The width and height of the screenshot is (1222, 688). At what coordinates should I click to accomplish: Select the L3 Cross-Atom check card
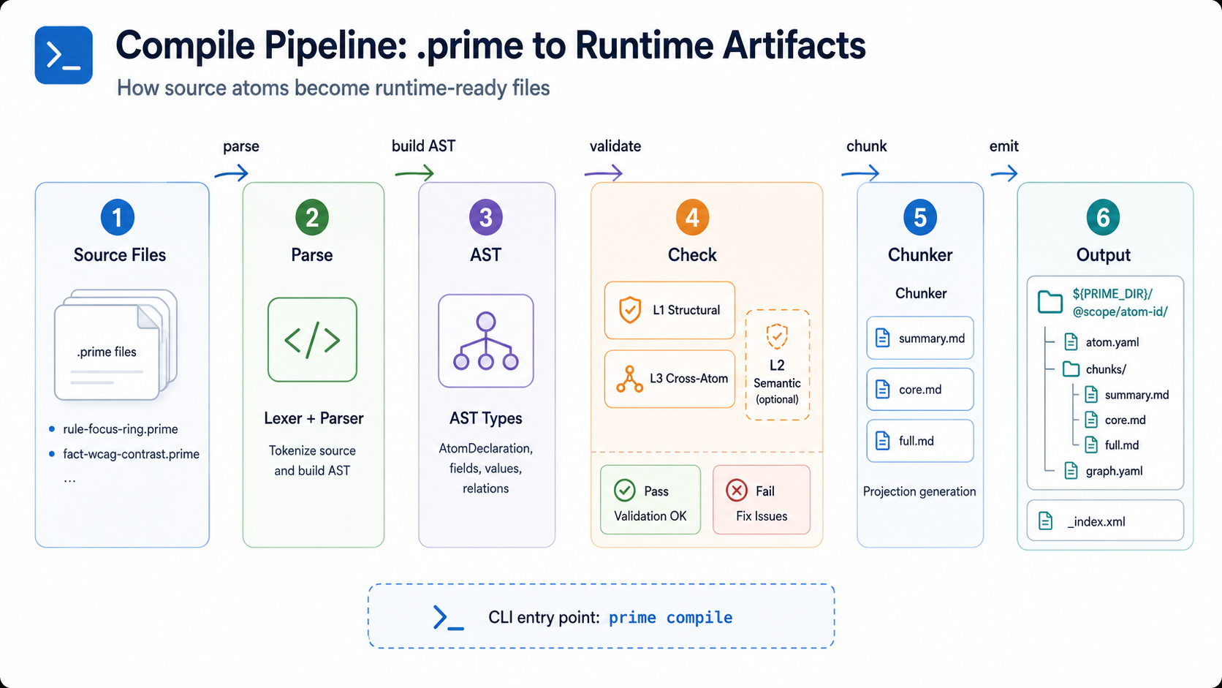[x=669, y=379]
